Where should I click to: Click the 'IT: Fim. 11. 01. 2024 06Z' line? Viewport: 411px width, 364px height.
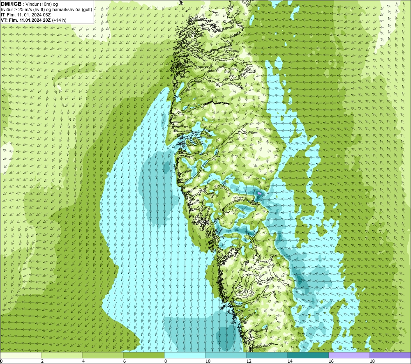pyautogui.click(x=25, y=15)
